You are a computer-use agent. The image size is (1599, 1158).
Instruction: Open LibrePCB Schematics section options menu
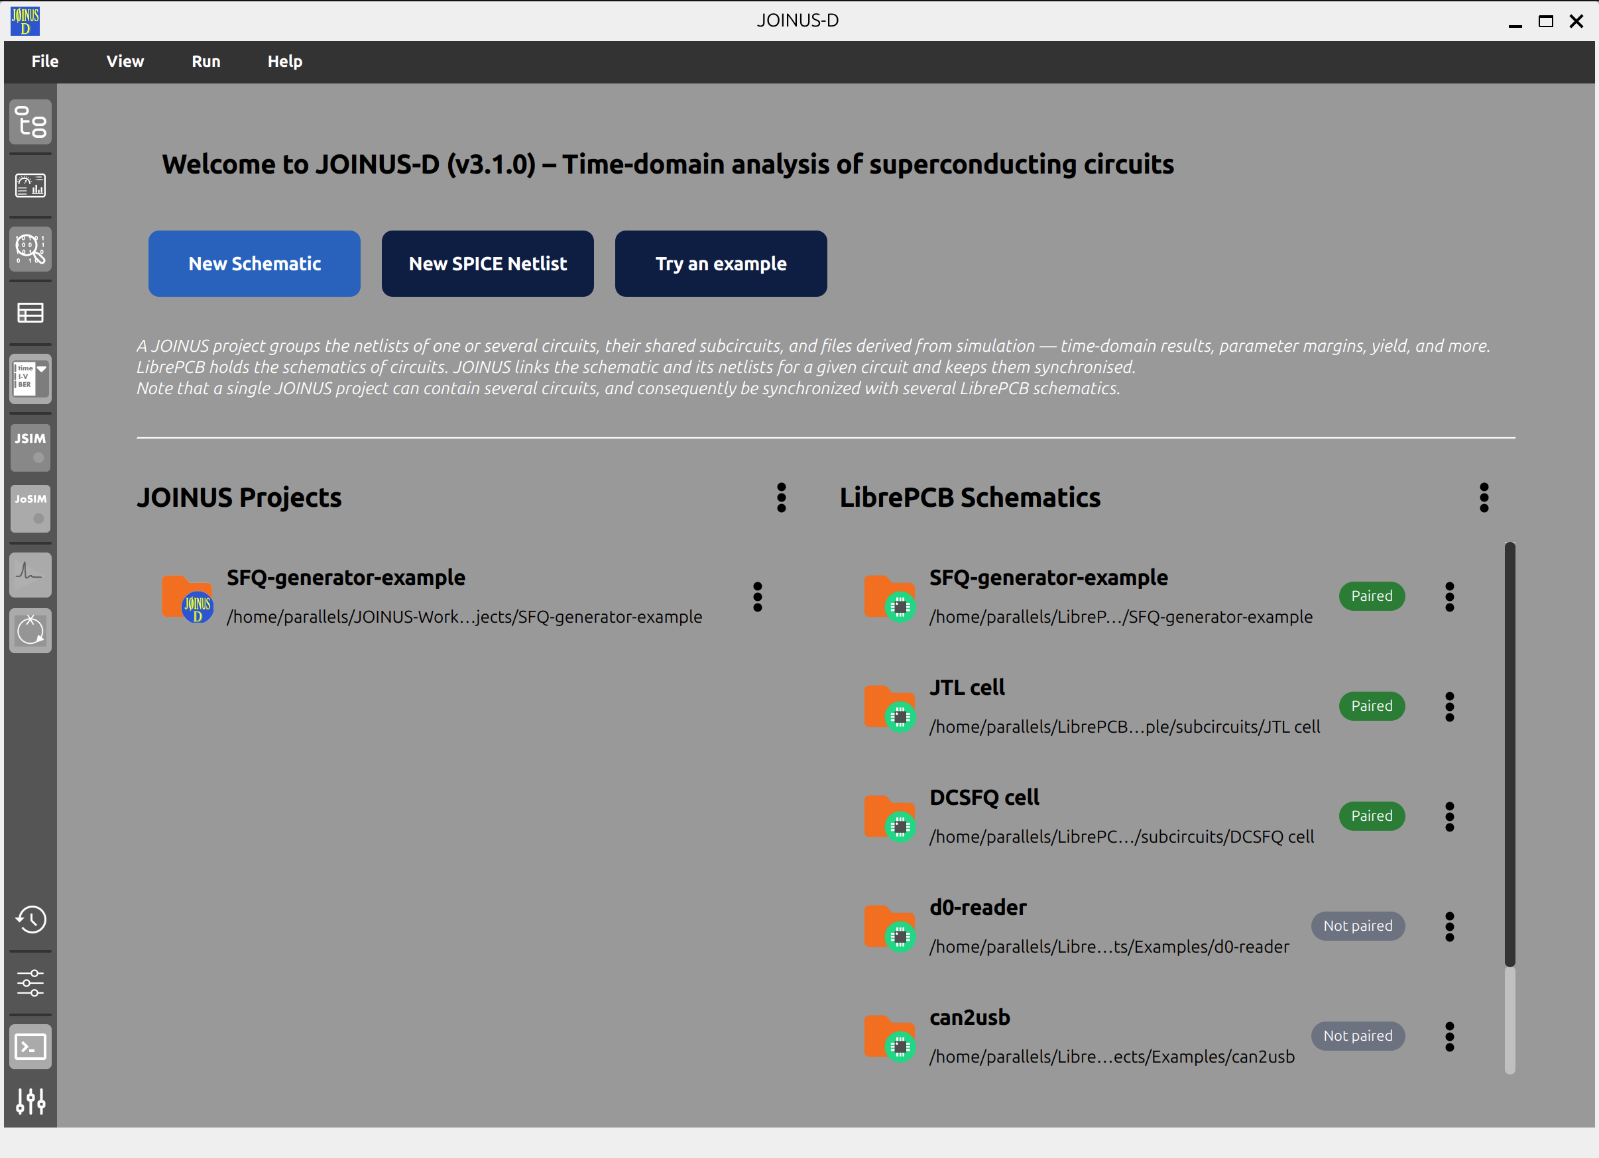[x=1484, y=498]
